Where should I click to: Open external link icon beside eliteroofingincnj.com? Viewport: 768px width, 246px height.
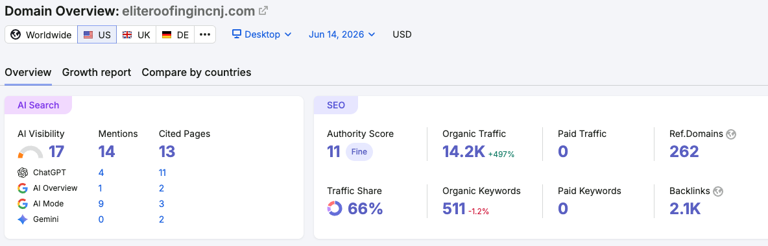tap(263, 10)
